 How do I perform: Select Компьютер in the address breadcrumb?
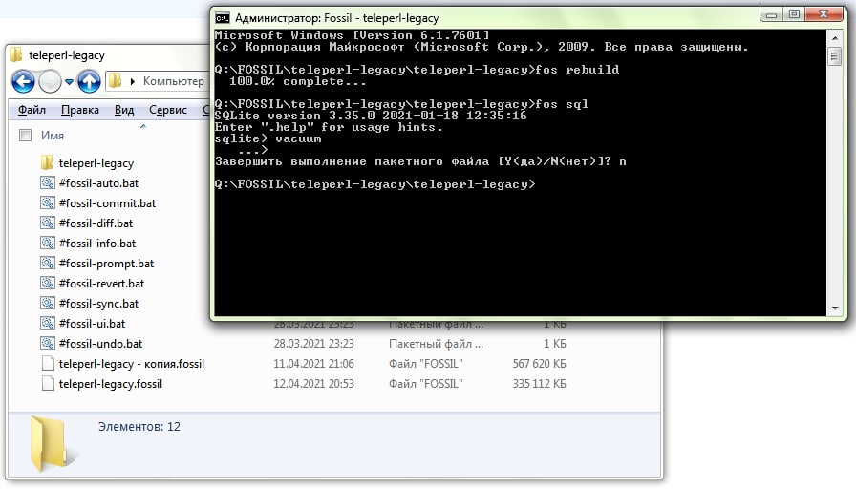(x=173, y=81)
